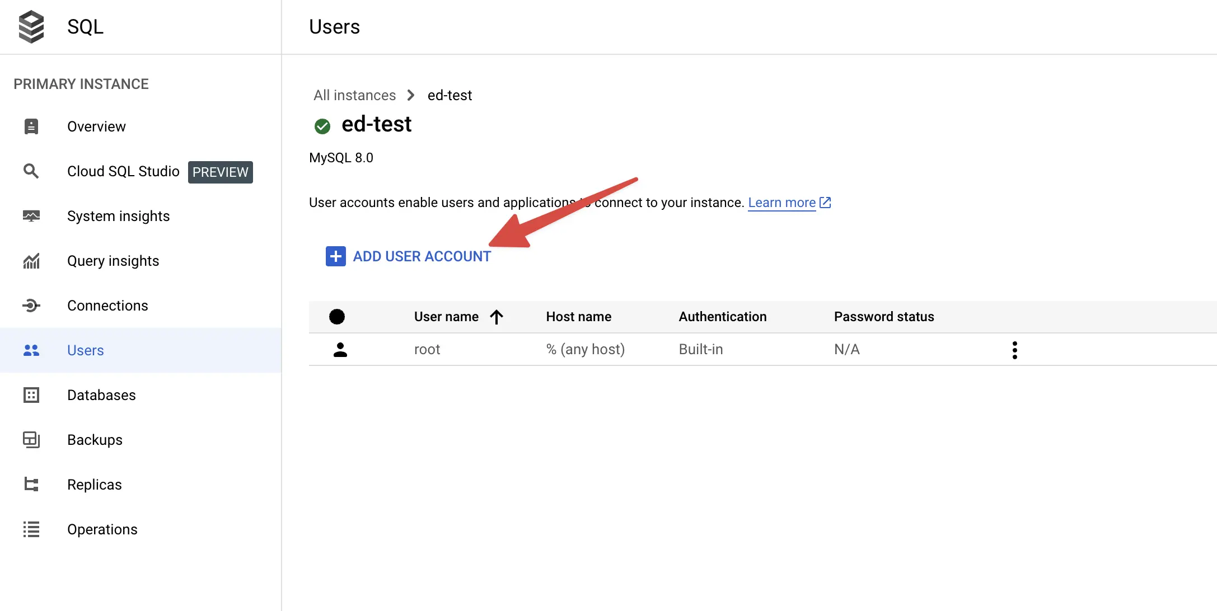Image resolution: width=1217 pixels, height=611 pixels.
Task: Click the Connections node icon
Action: (31, 305)
